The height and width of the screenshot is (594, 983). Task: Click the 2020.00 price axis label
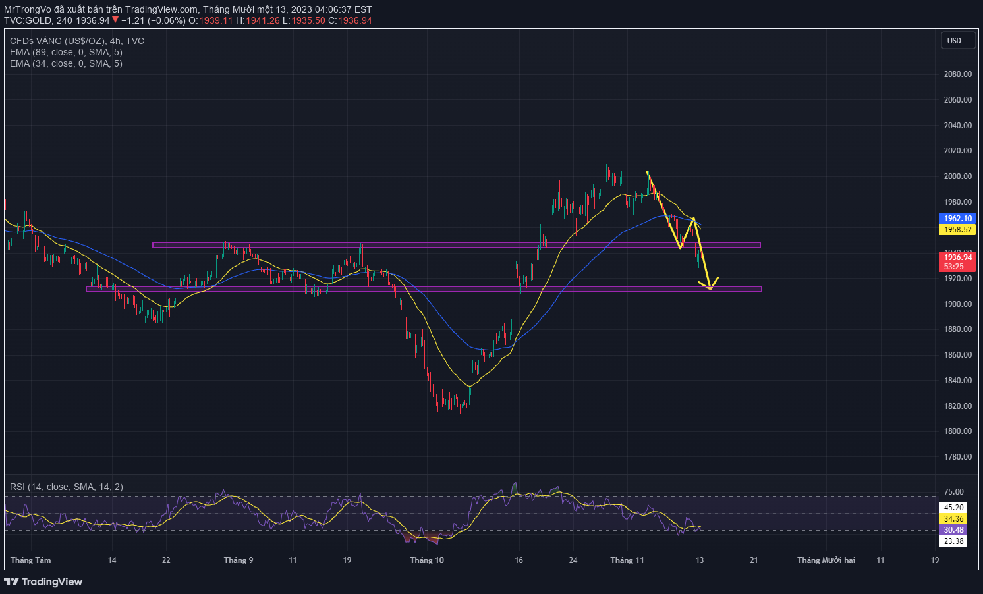[958, 151]
